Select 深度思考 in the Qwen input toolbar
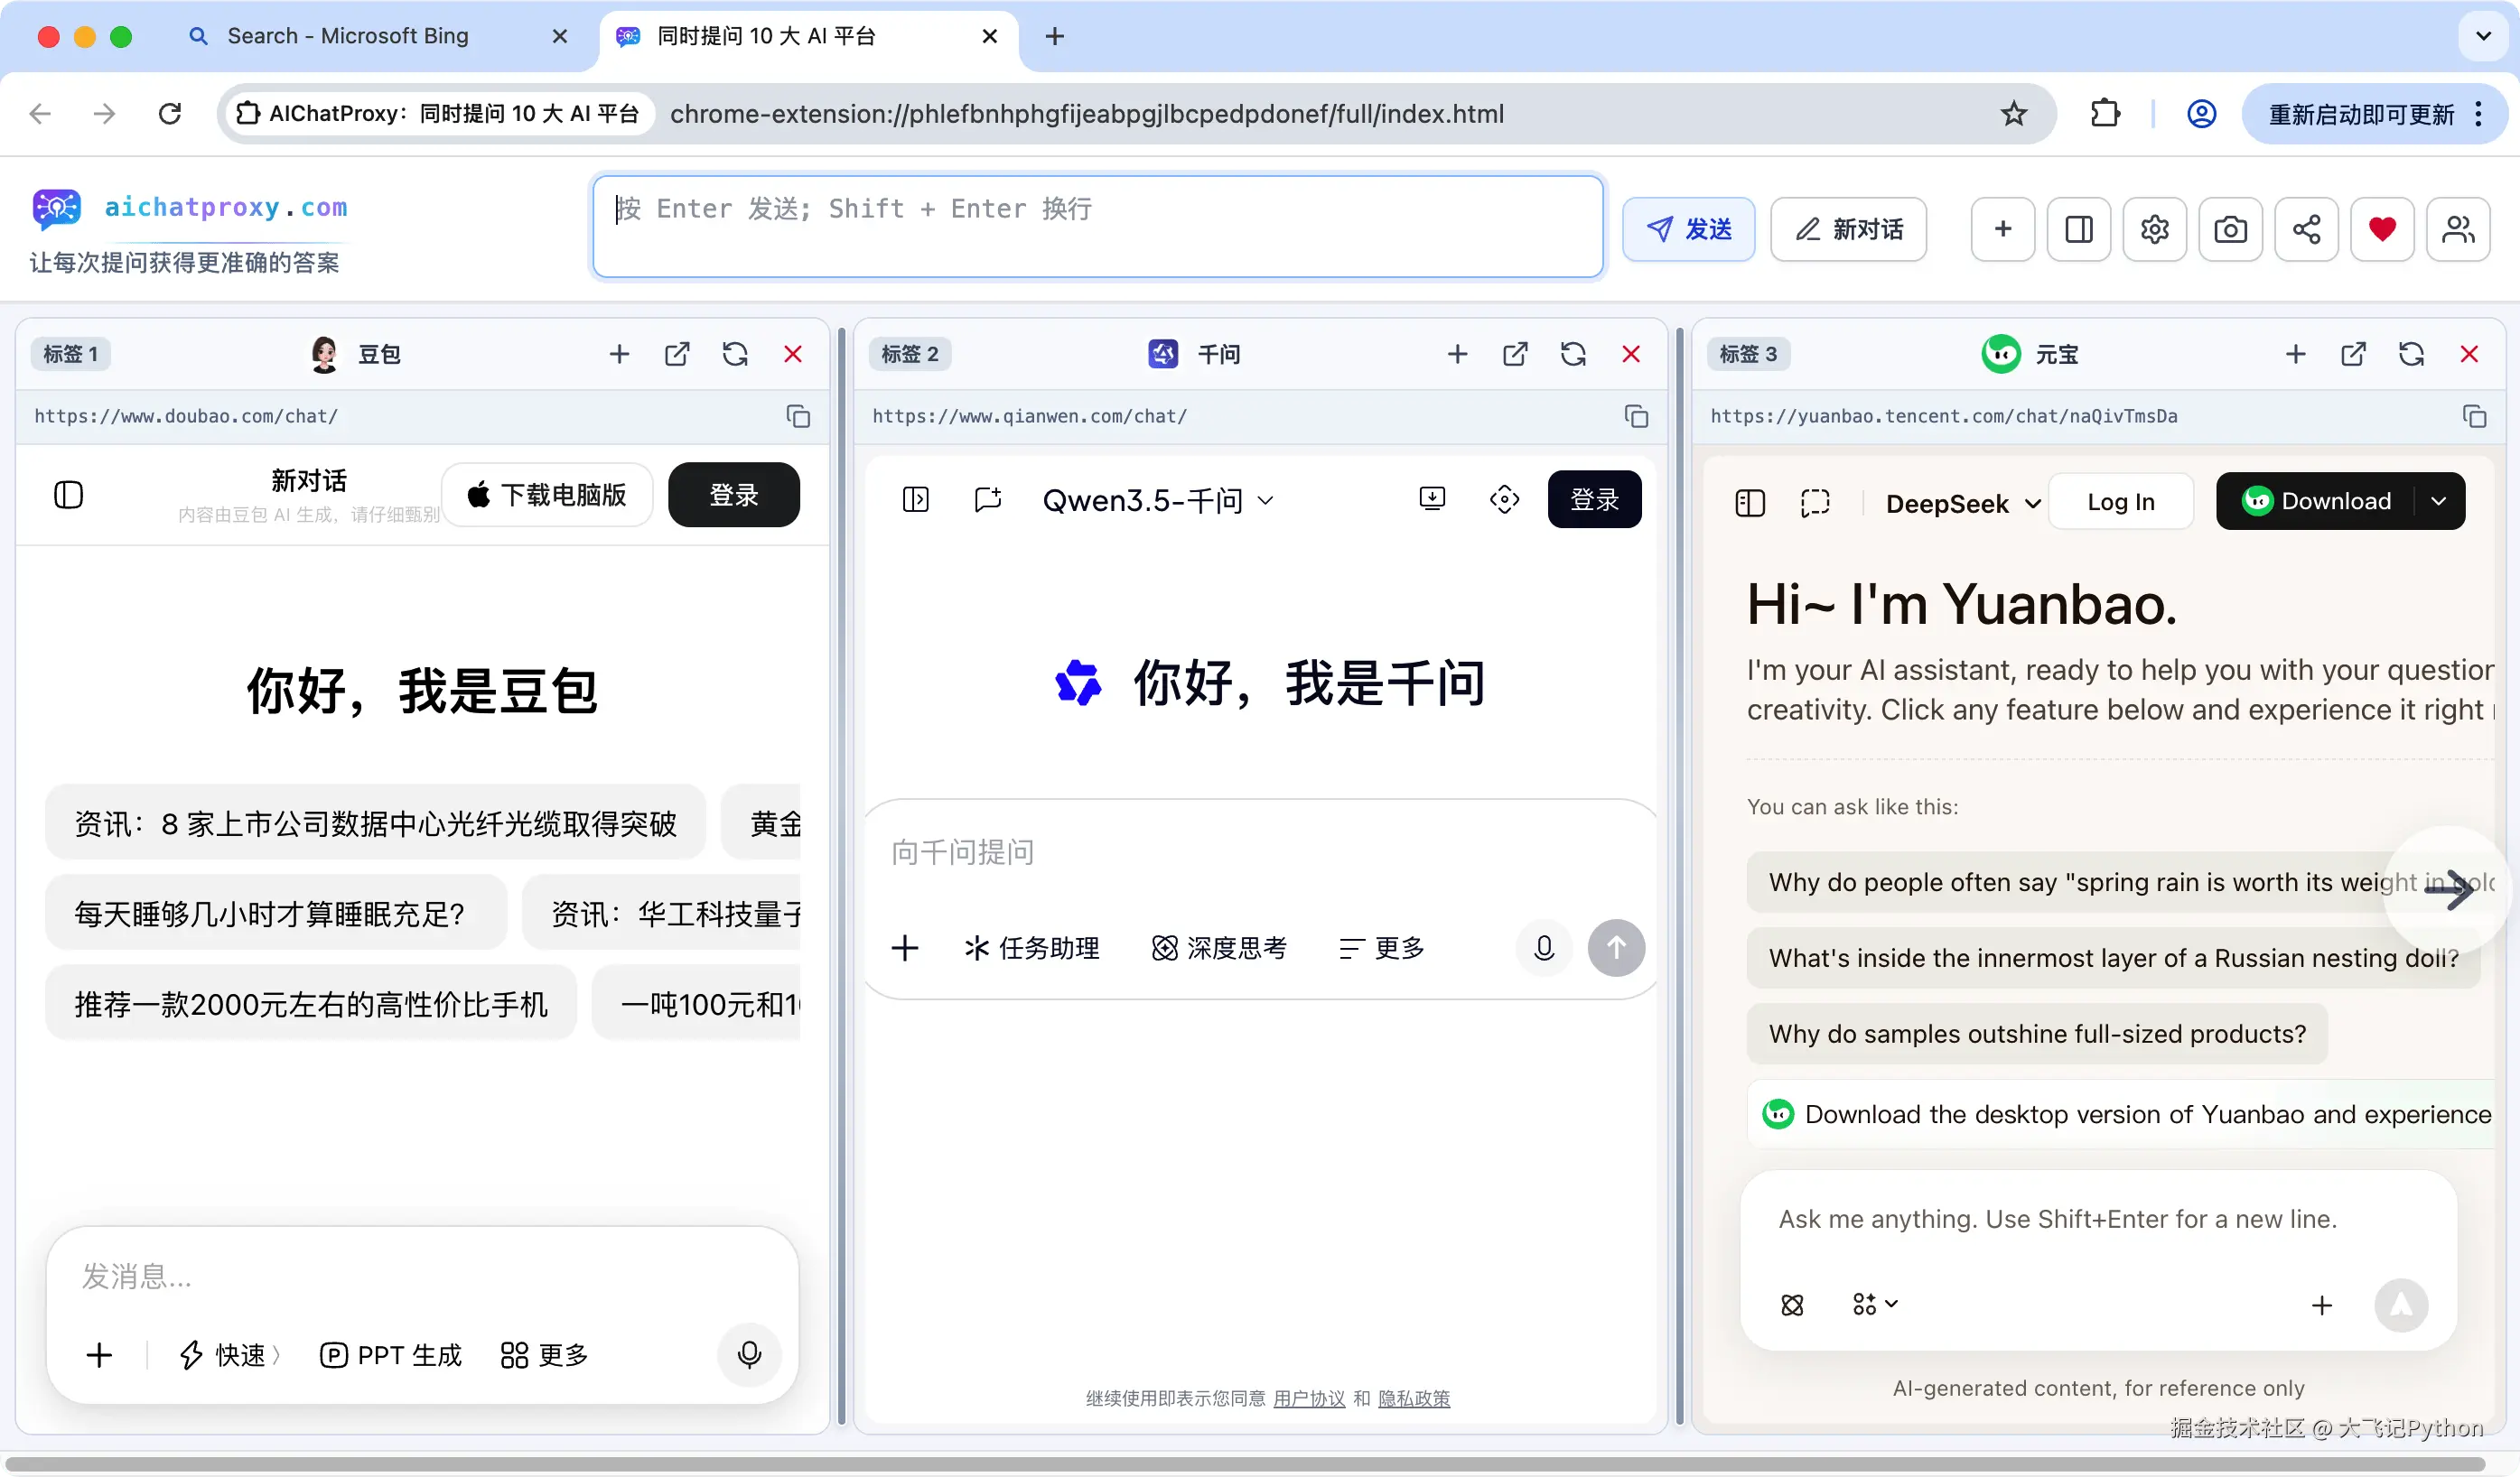This screenshot has width=2520, height=1477. tap(1219, 947)
